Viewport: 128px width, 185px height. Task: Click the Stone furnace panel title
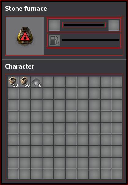(x=26, y=9)
